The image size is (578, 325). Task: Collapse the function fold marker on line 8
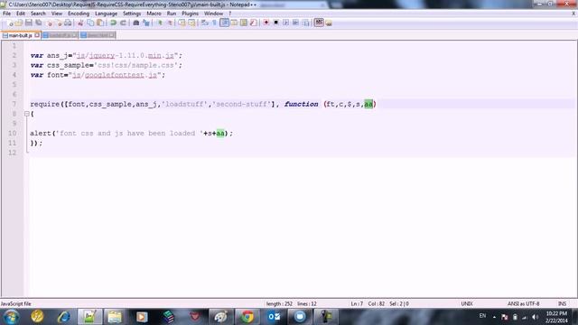coord(26,114)
